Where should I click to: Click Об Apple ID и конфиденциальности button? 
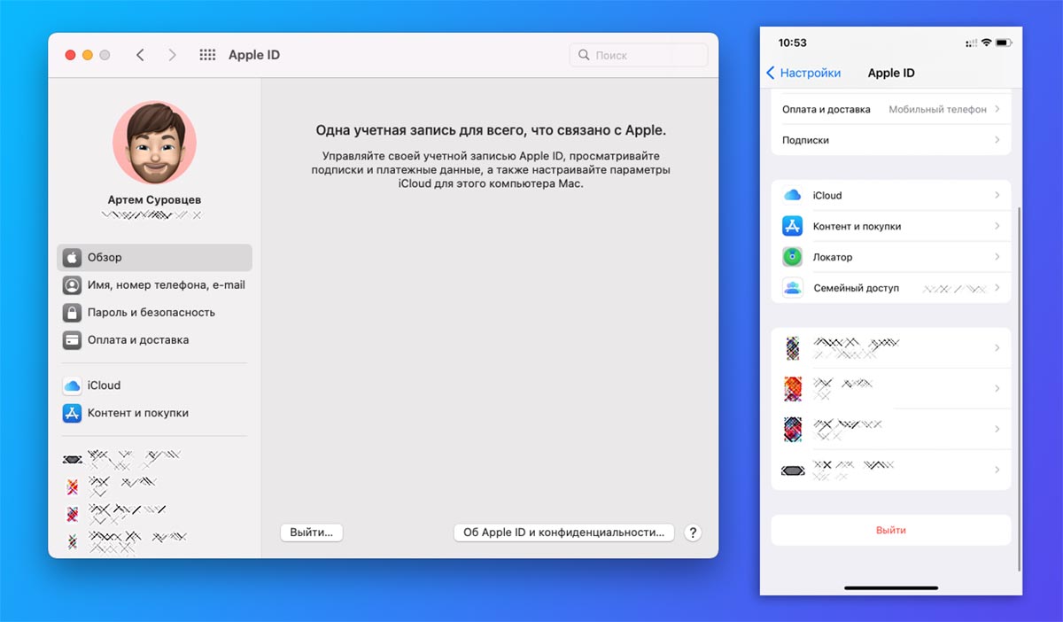(x=563, y=533)
